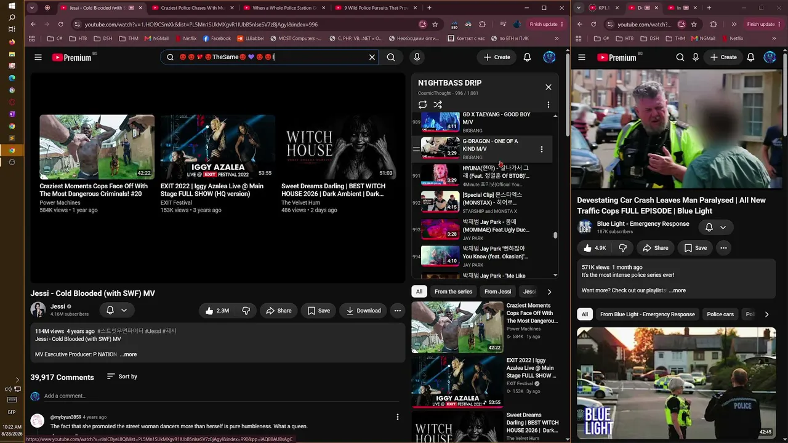Close the N1GHTBASS DR!P playlist panel
The image size is (788, 443).
[x=549, y=87]
